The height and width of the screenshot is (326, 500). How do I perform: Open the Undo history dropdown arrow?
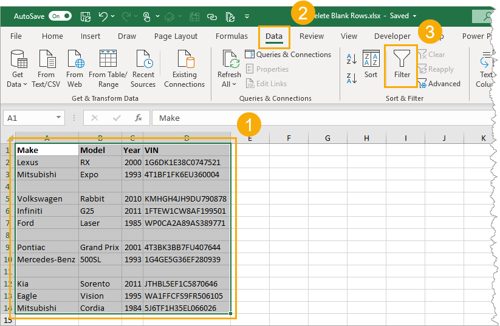click(x=113, y=16)
